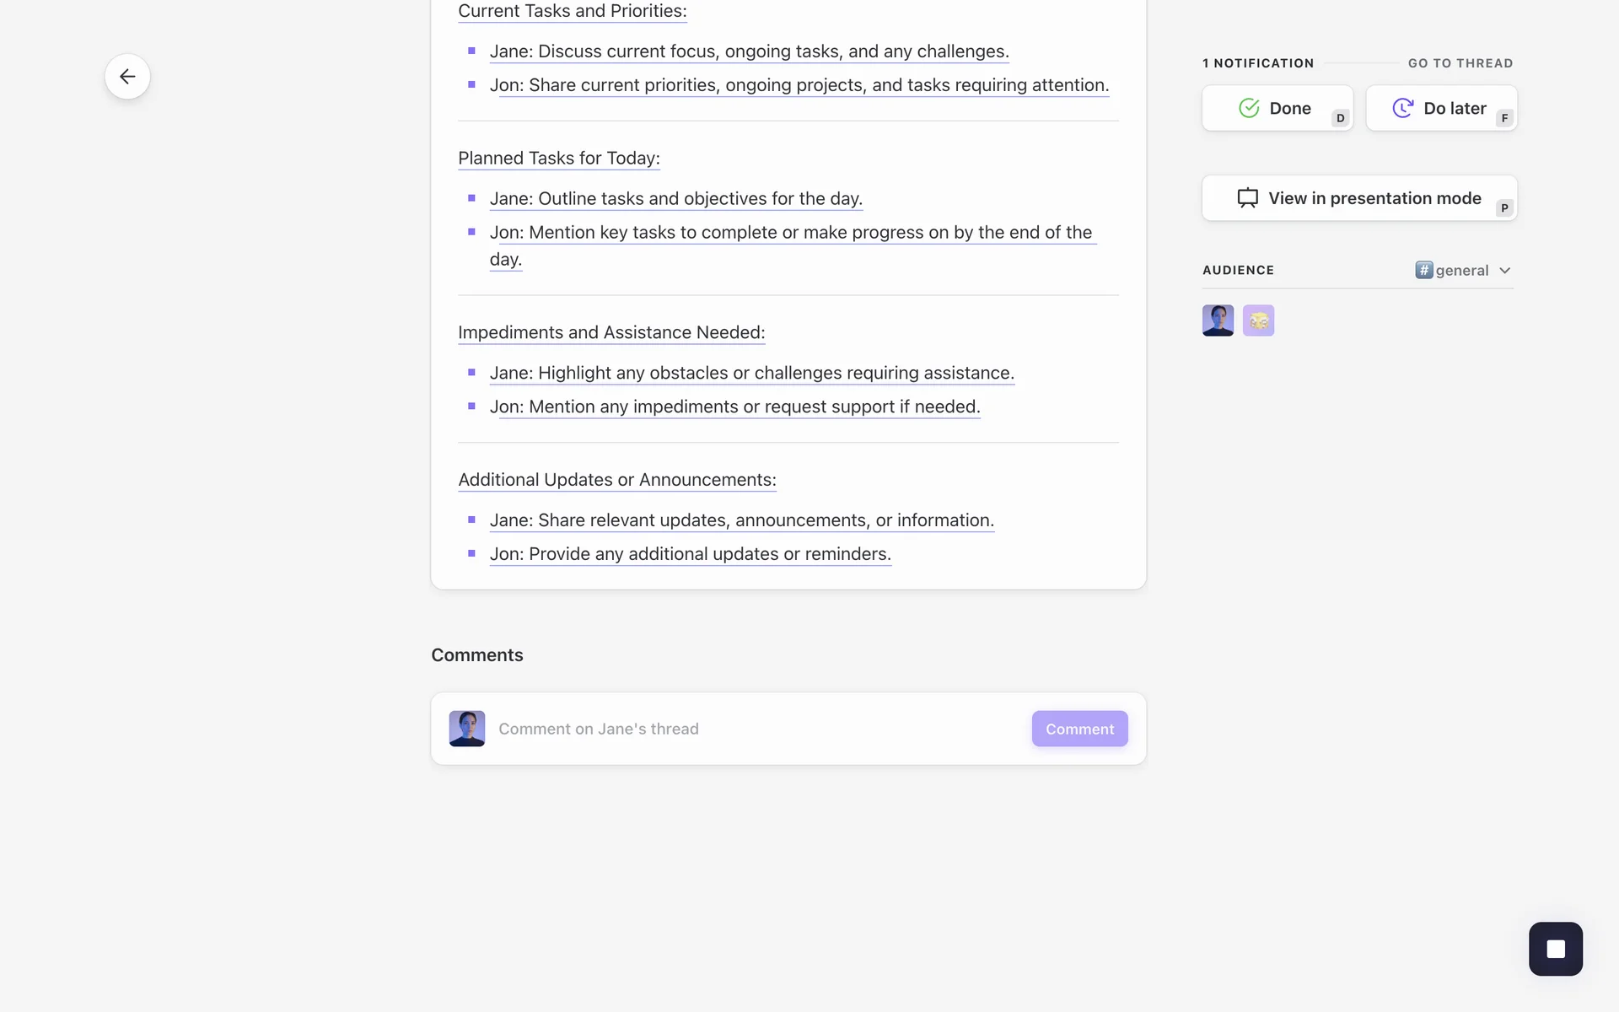
Task: Click the dark square button at bottom right
Action: tap(1555, 949)
